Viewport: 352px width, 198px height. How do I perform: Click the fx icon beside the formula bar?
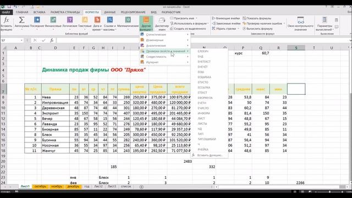tap(52, 40)
